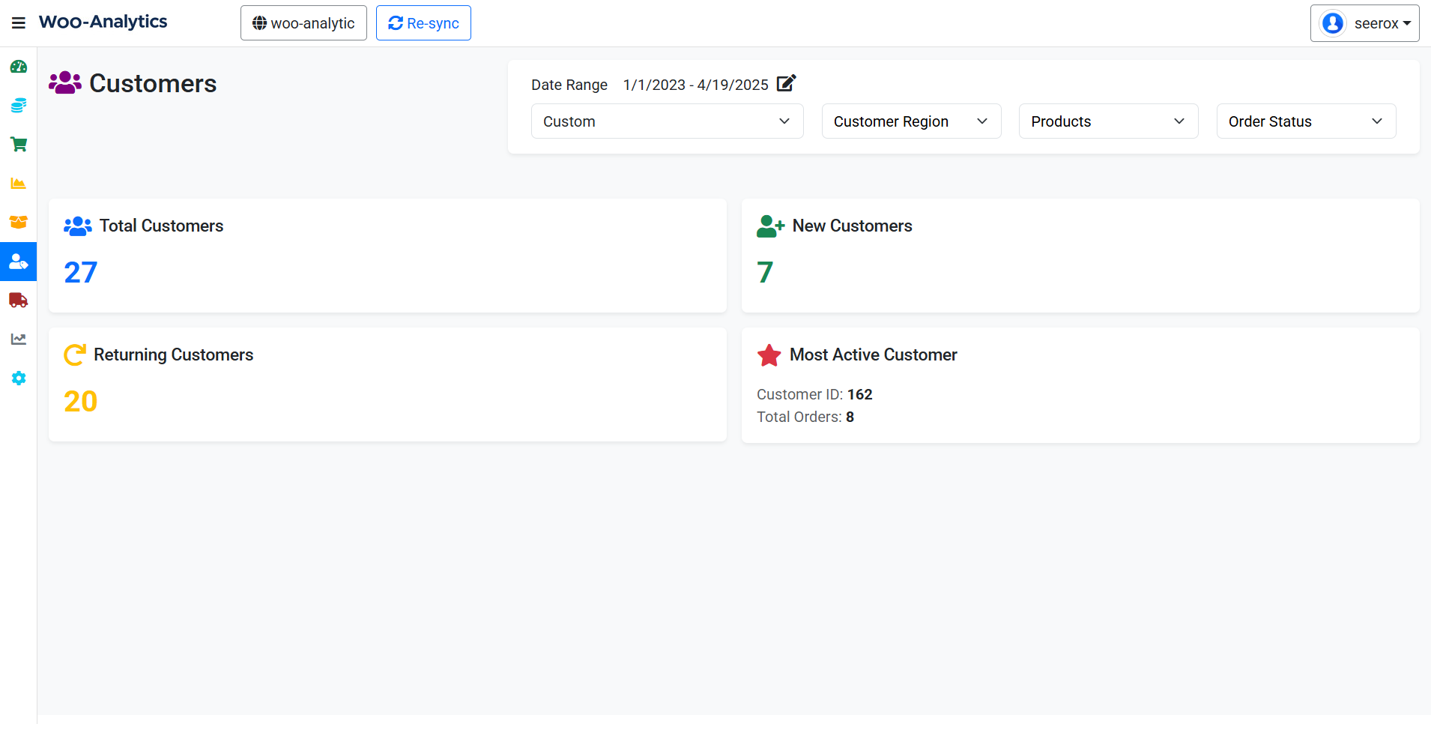Viewport: 1431px width, 736px height.
Task: Click the trends line-chart sidebar icon
Action: pos(18,339)
